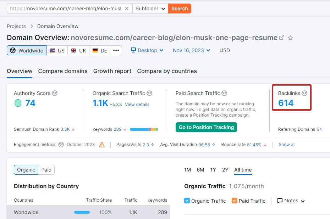Click the Organic Search Traffic globe icon

coord(149,93)
